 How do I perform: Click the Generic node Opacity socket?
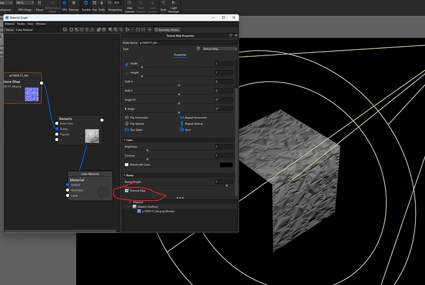(x=57, y=134)
